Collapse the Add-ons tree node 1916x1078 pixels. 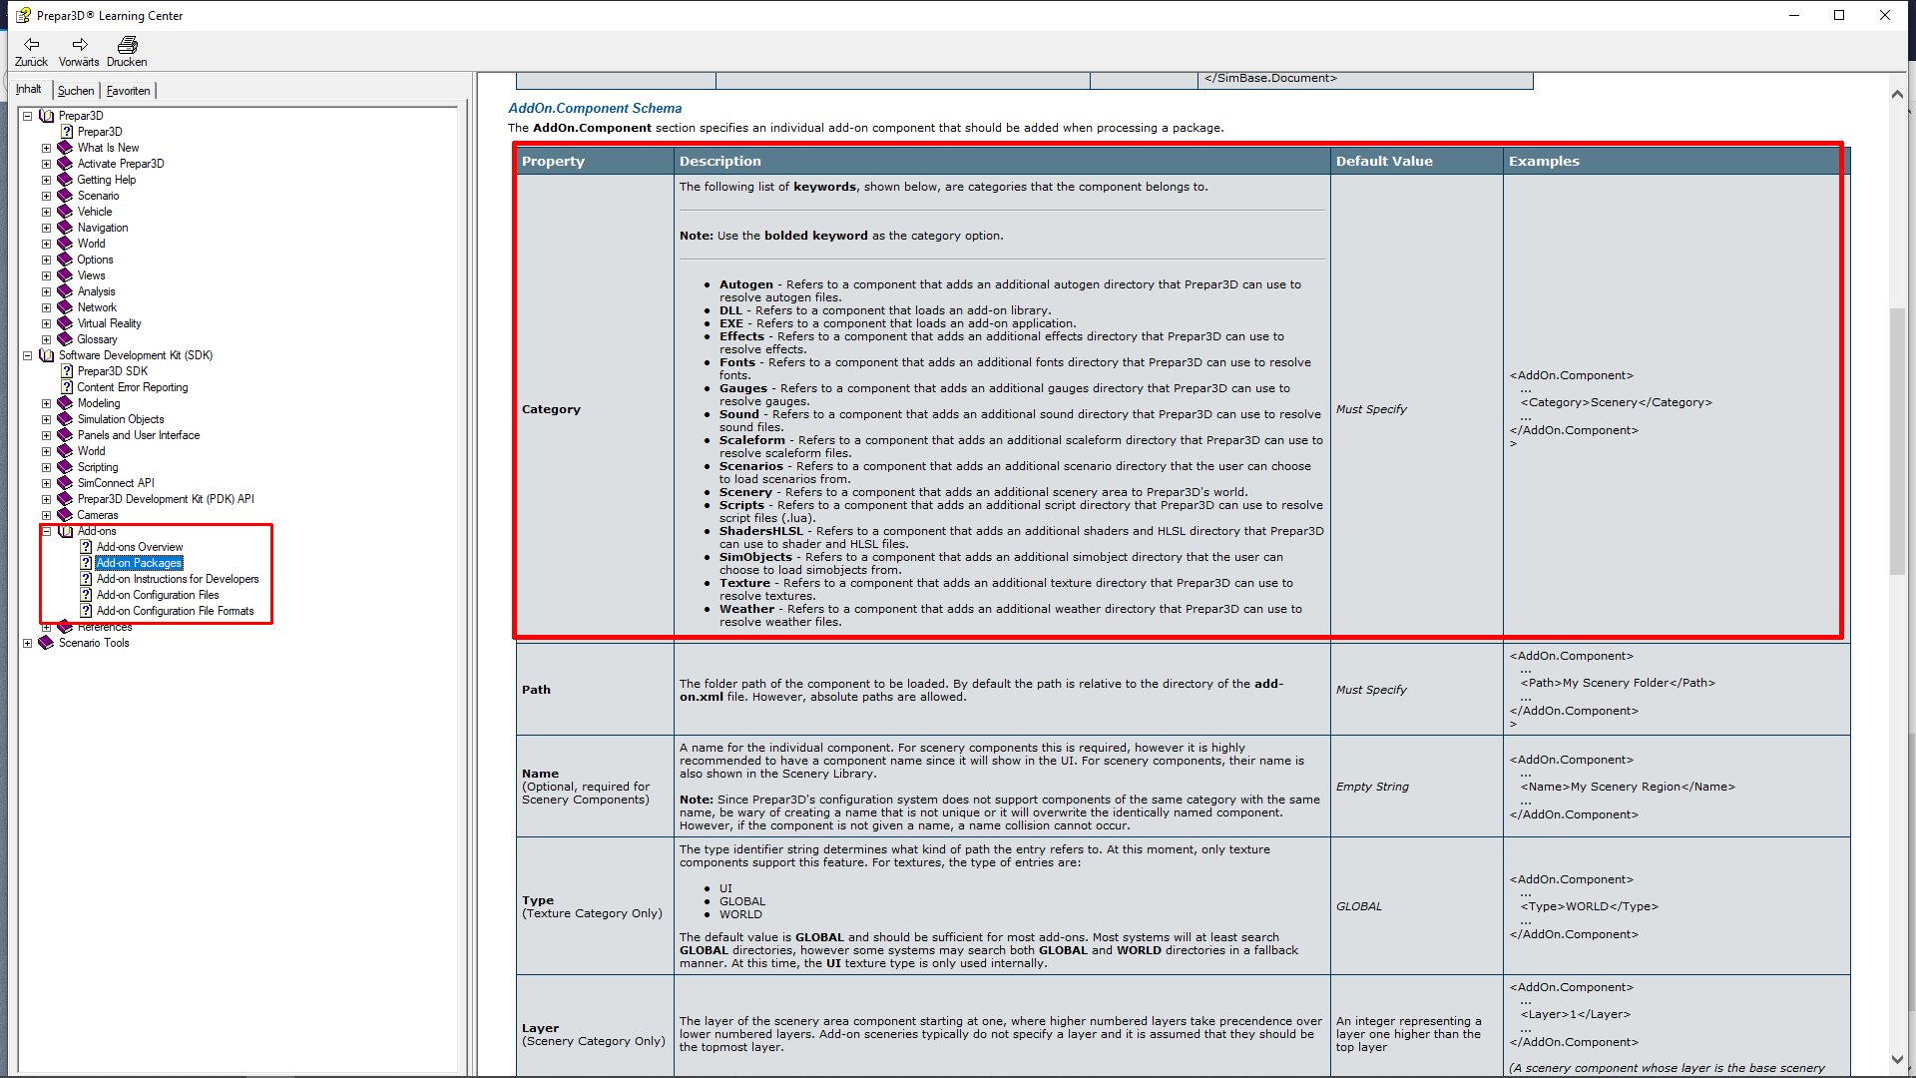tap(46, 531)
